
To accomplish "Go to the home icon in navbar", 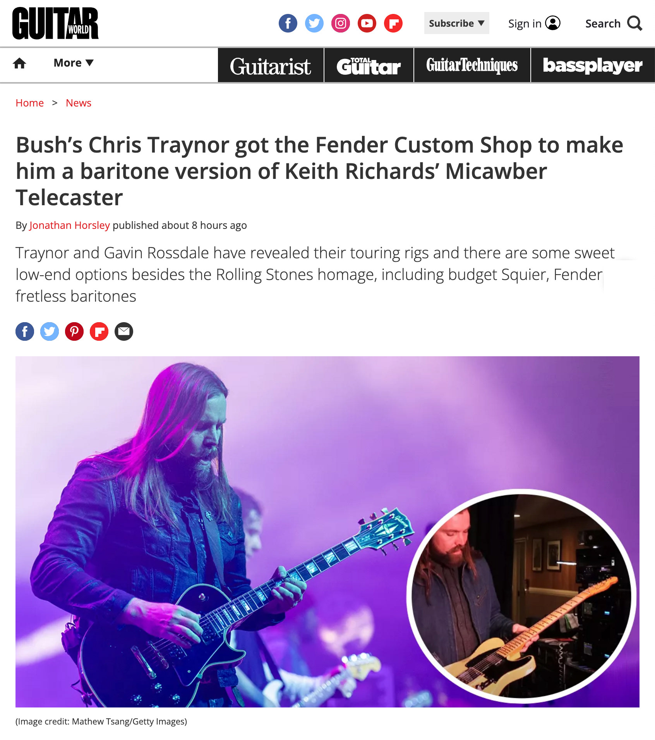I will point(19,63).
